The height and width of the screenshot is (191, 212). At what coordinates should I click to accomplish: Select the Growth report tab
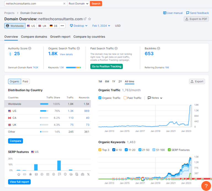click(60, 37)
